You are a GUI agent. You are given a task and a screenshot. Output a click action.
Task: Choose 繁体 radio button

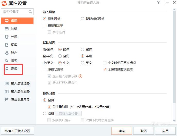[82, 49]
